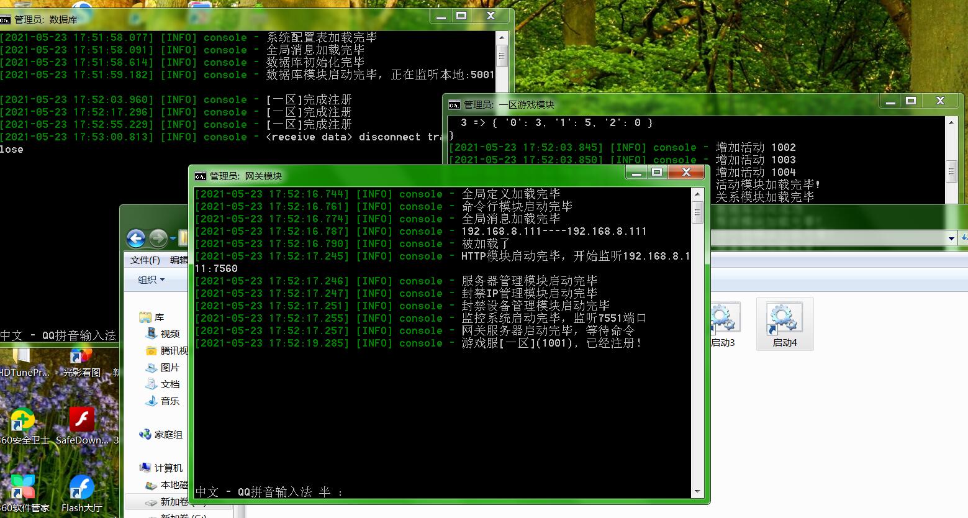This screenshot has height=518, width=968.
Task: Click the Explorer back navigation arrow
Action: (x=136, y=238)
